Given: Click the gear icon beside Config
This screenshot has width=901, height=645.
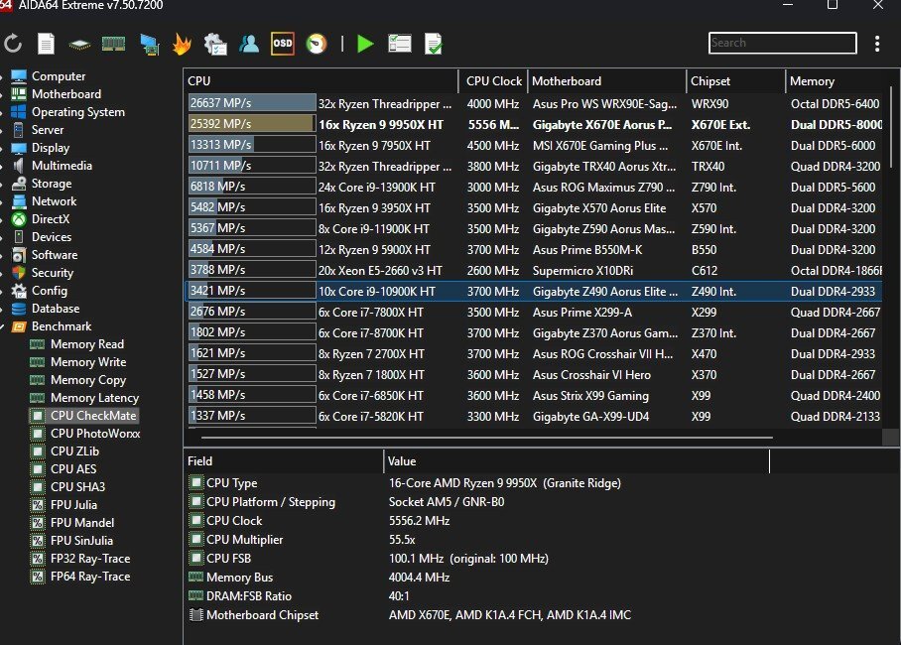Looking at the screenshot, I should [x=19, y=291].
